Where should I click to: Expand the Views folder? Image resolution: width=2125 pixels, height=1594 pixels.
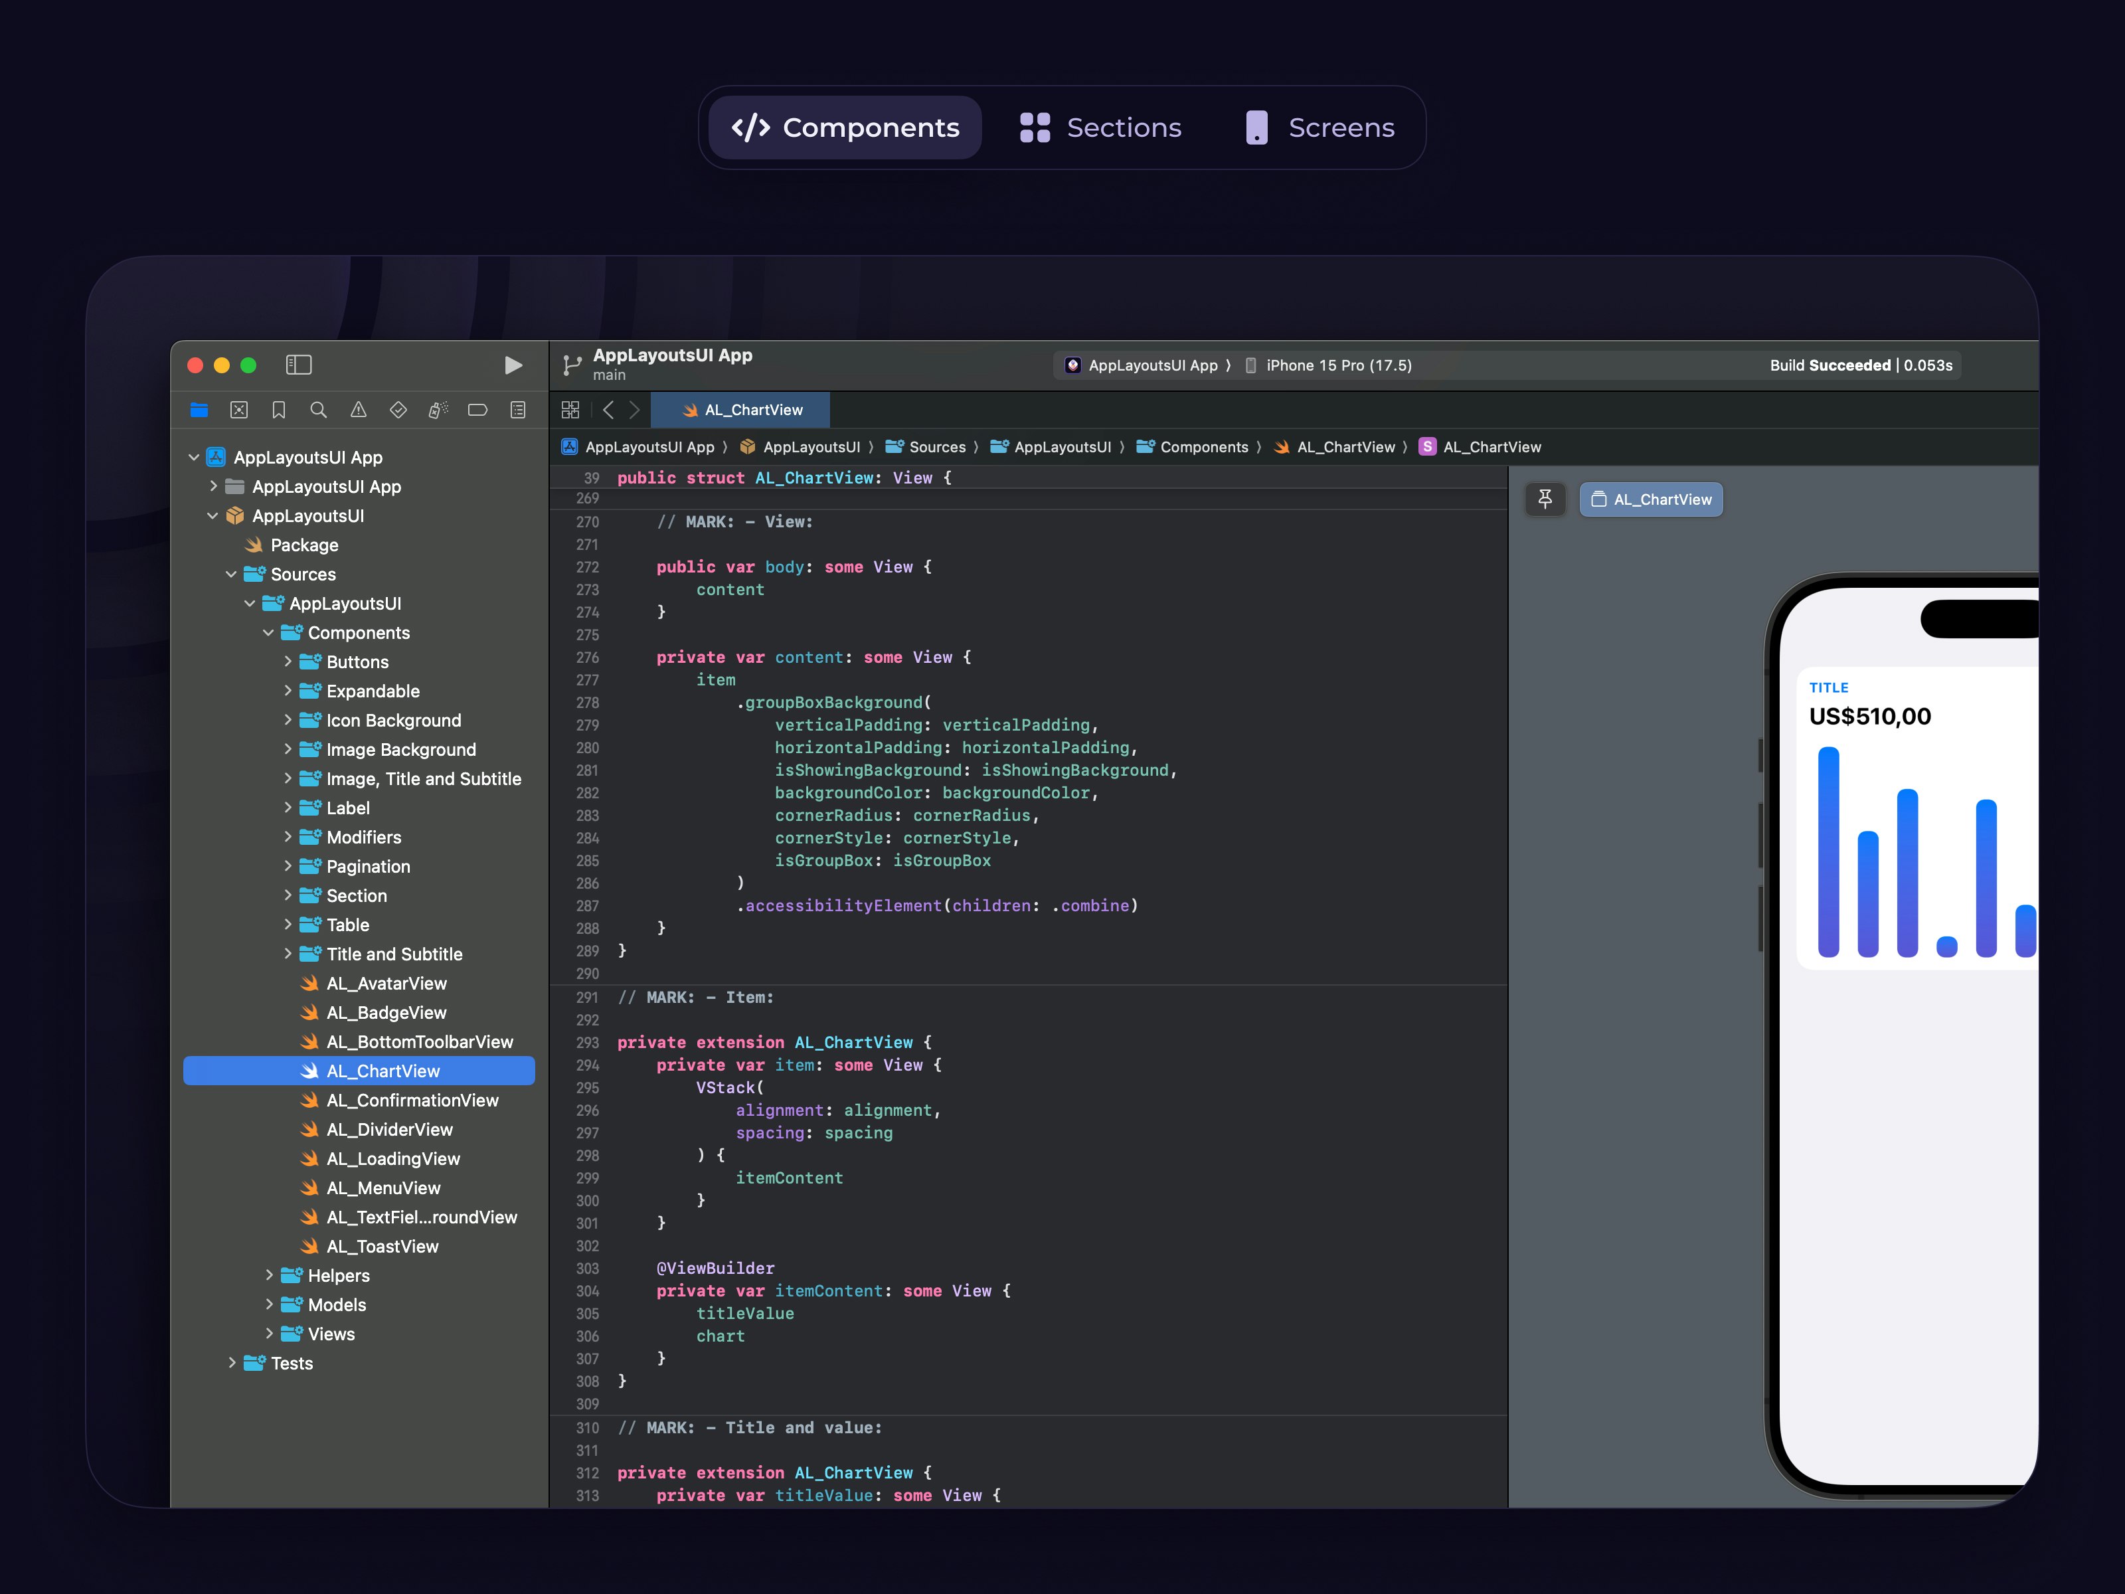[x=269, y=1334]
